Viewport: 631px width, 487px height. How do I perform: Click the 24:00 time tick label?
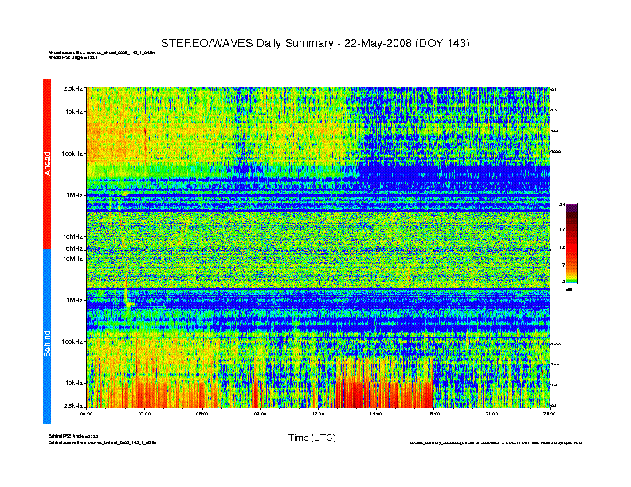coord(549,414)
